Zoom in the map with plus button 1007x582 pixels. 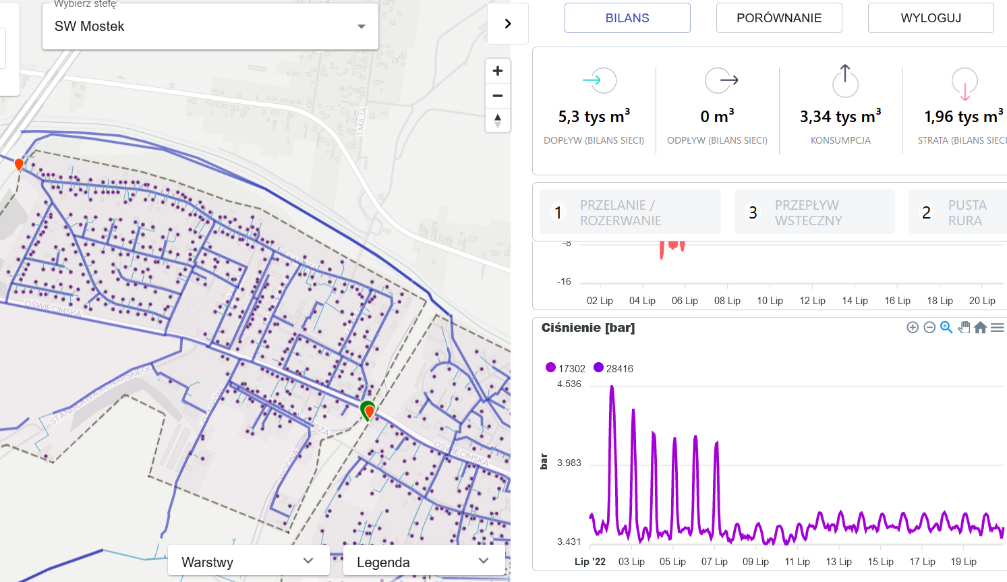[498, 71]
